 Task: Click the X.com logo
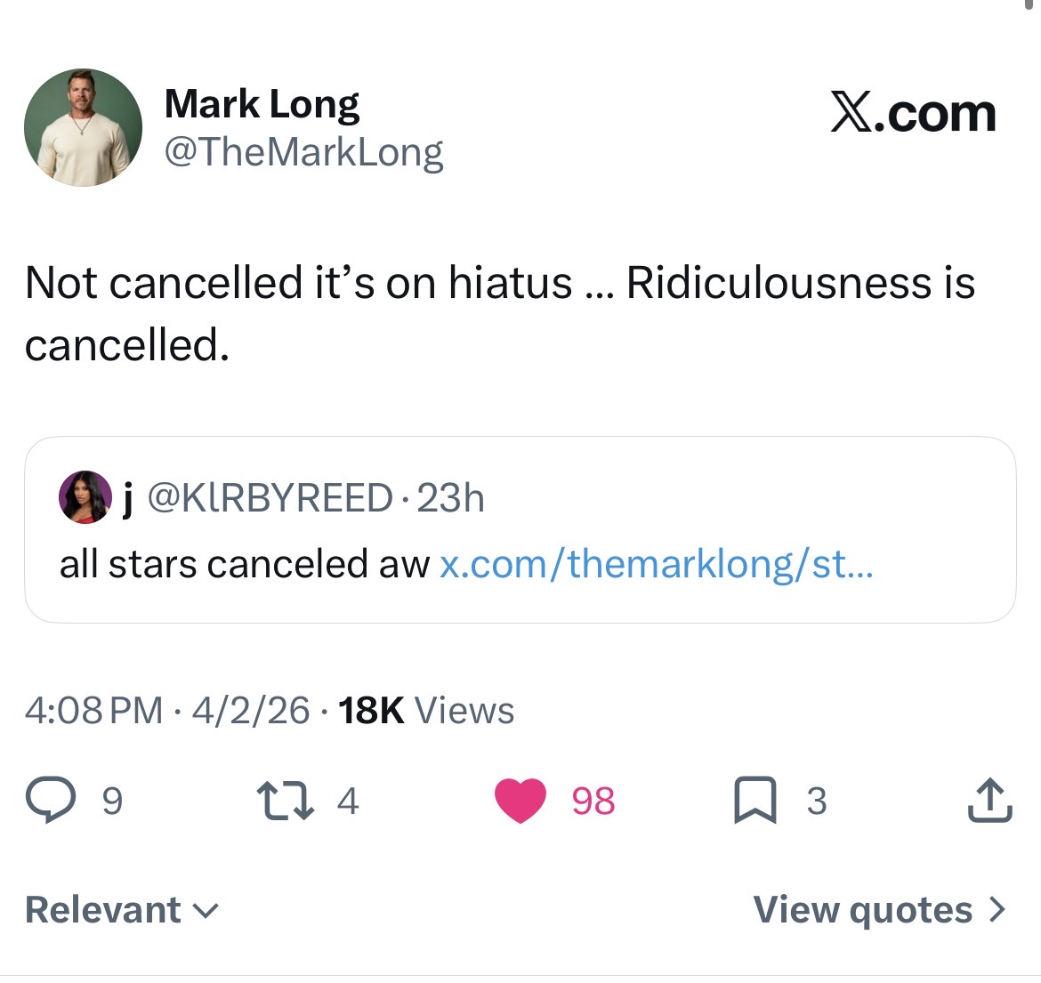tap(913, 114)
